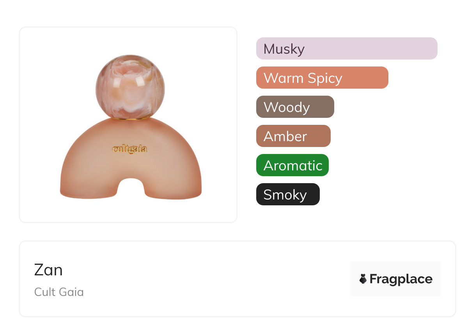Open the Zan perfume bottle image
Image resolution: width=475 pixels, height=336 pixels.
128,125
